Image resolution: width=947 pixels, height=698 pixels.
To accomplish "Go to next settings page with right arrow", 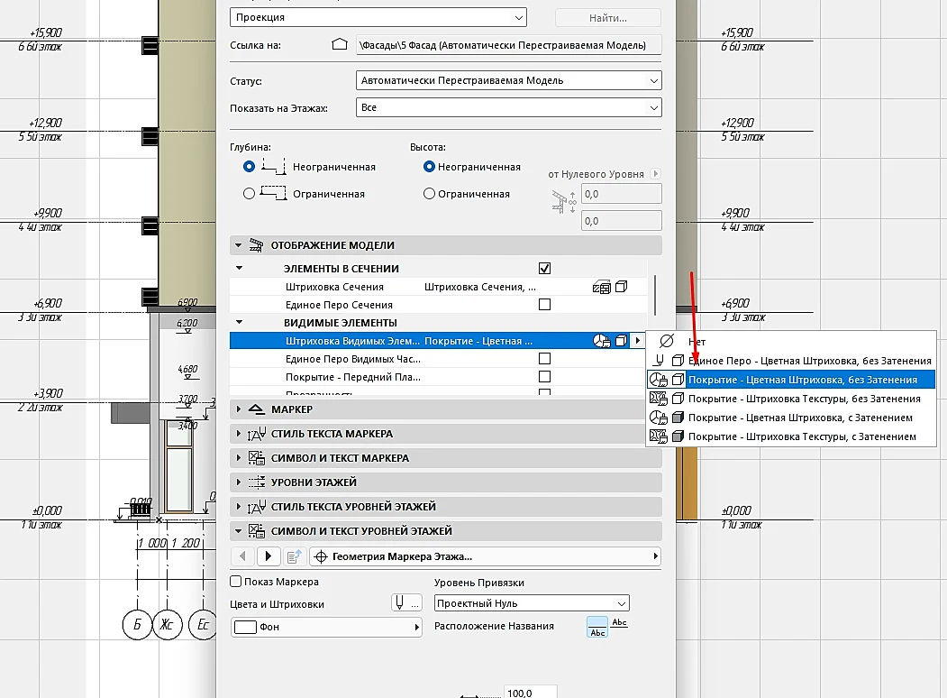I will pos(269,556).
